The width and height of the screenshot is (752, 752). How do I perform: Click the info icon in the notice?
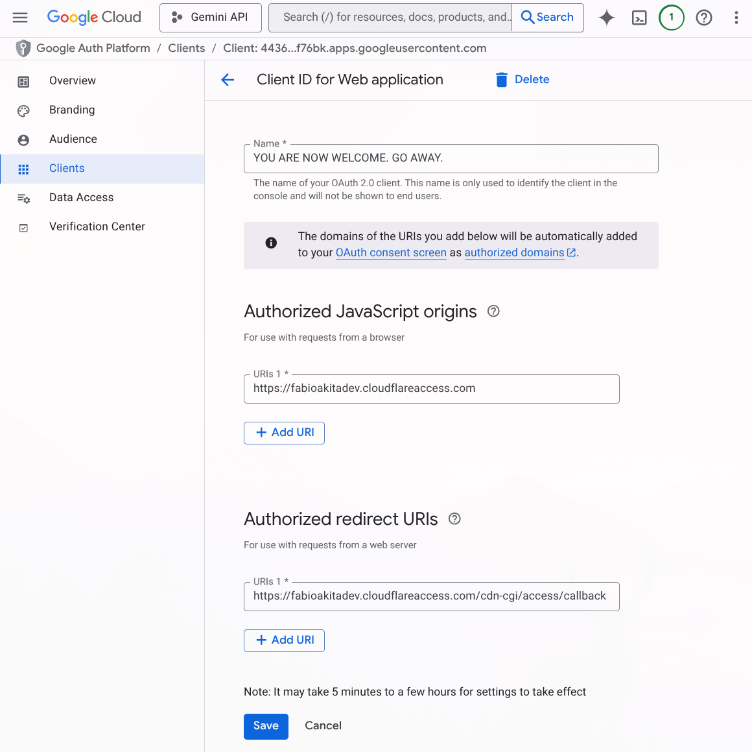(271, 243)
